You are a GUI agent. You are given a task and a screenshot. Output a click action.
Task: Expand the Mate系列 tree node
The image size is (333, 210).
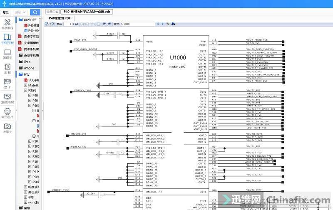(25, 85)
